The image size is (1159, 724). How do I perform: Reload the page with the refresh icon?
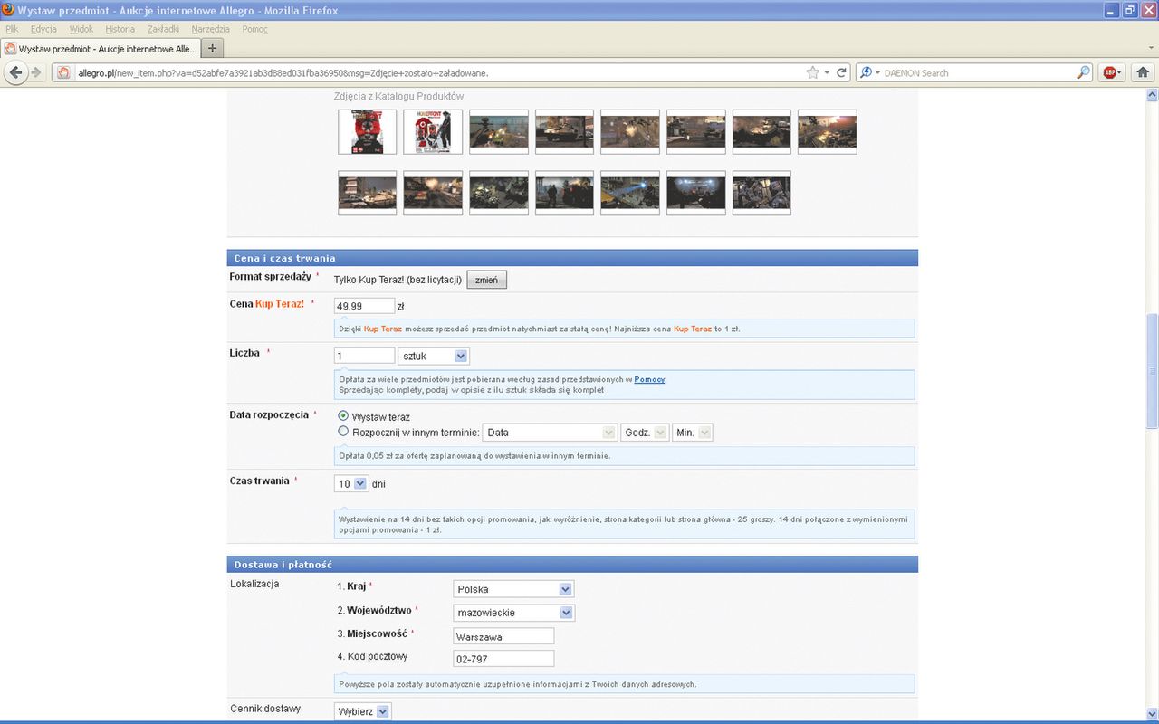[841, 72]
